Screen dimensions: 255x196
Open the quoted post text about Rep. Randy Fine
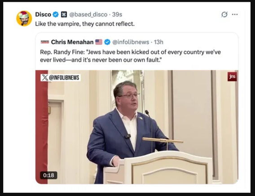click(x=131, y=56)
